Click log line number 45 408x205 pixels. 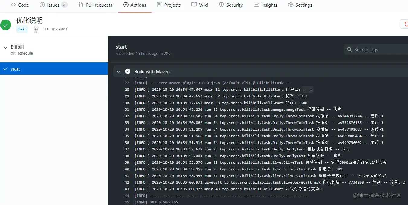point(127,202)
